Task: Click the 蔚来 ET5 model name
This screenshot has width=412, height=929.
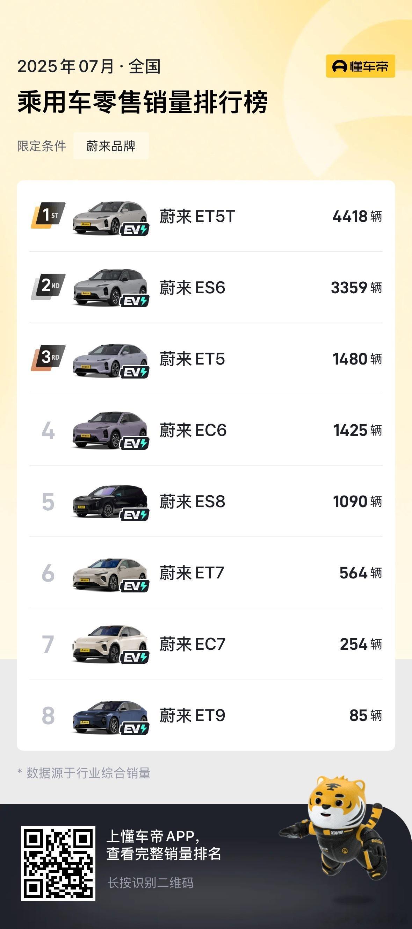Action: pyautogui.click(x=192, y=359)
